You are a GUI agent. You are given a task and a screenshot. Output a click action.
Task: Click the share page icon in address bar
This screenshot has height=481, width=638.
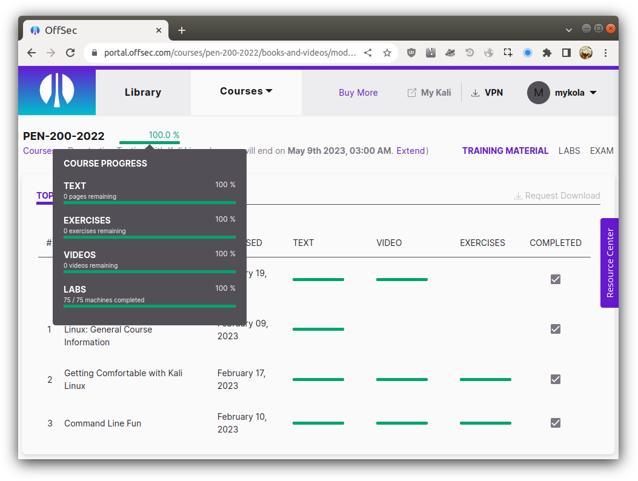[368, 53]
